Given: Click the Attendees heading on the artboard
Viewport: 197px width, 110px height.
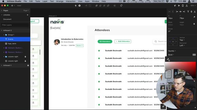Looking at the screenshot, I should point(102,30).
